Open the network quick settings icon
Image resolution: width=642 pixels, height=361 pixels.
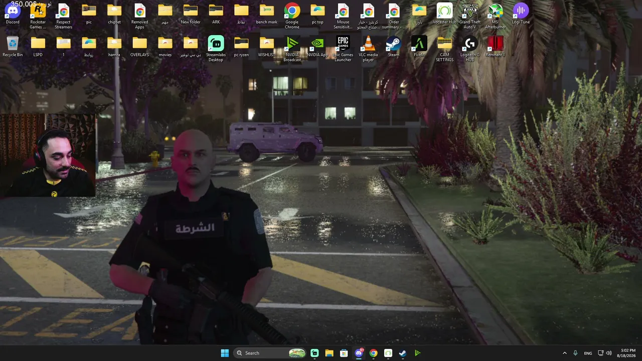600,353
